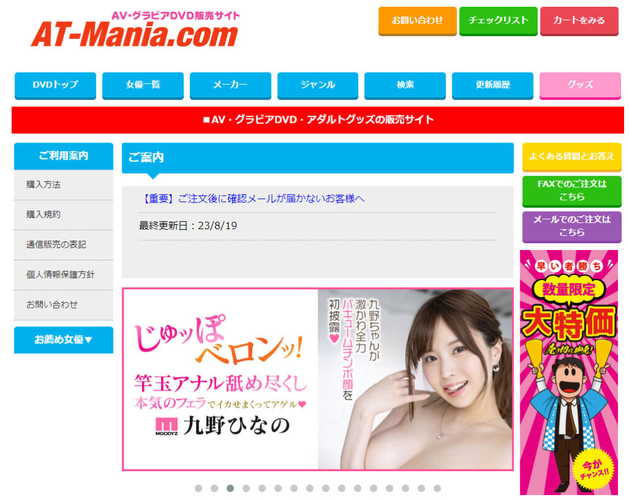
Task: Open 通信販売の表記 sidebar link
Action: [64, 245]
